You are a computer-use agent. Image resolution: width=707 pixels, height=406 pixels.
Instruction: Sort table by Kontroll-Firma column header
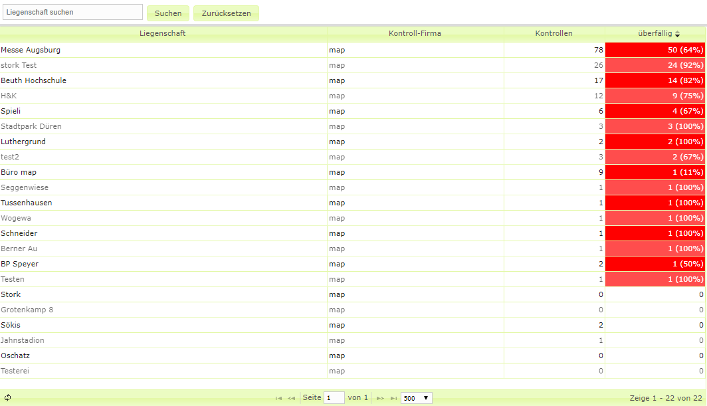pyautogui.click(x=415, y=33)
